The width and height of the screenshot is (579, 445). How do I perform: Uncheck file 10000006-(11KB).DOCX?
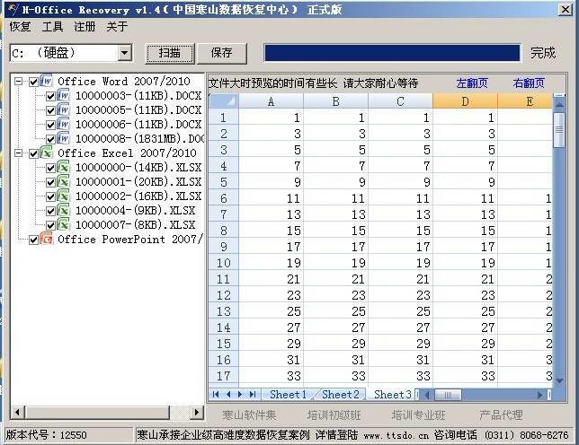click(50, 126)
